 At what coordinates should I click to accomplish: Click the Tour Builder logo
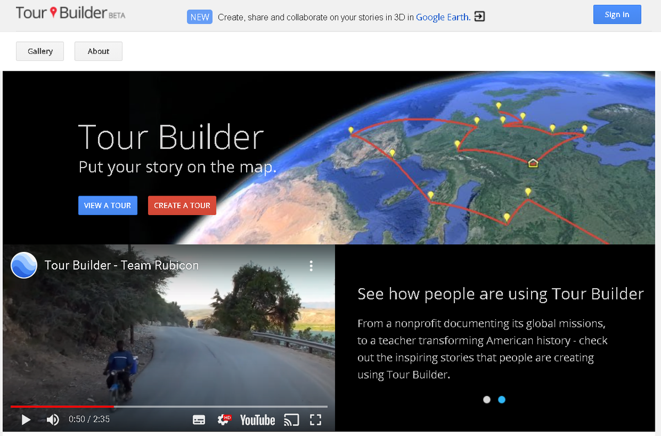pos(71,13)
